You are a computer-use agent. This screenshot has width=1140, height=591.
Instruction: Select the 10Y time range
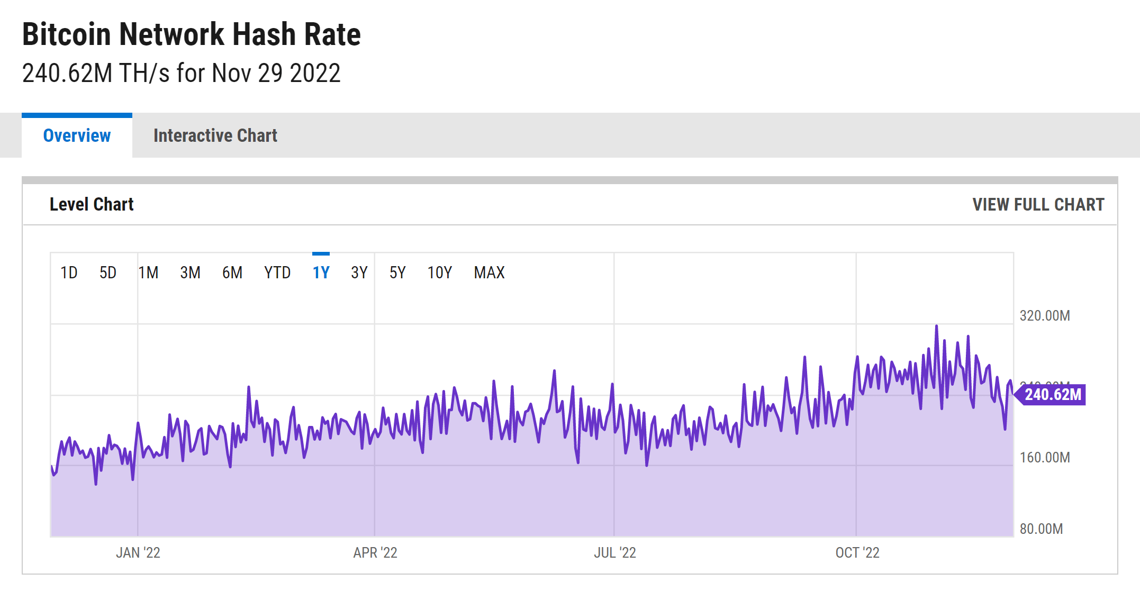click(x=439, y=272)
